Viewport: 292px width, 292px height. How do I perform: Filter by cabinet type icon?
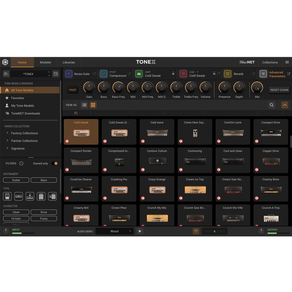[41, 196]
